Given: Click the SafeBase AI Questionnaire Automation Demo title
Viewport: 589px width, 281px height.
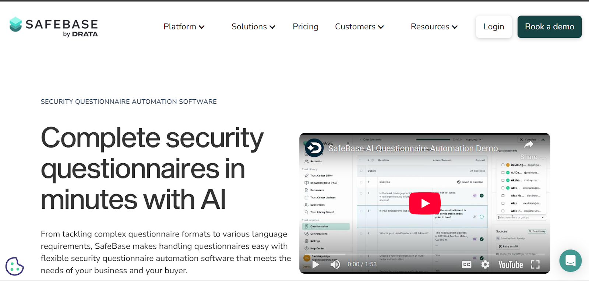Looking at the screenshot, I should pos(413,148).
